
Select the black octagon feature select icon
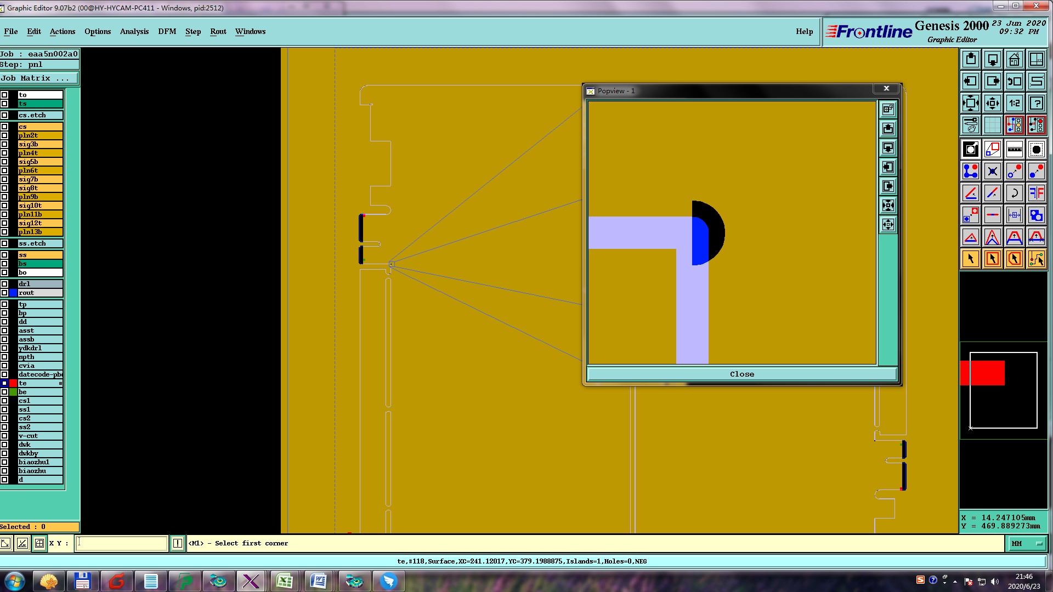pyautogui.click(x=1037, y=149)
